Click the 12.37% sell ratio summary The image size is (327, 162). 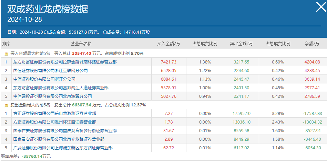(139, 105)
